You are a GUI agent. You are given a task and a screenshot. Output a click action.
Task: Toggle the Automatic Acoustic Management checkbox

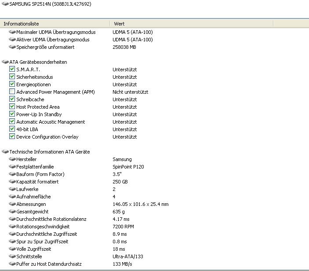click(x=12, y=121)
